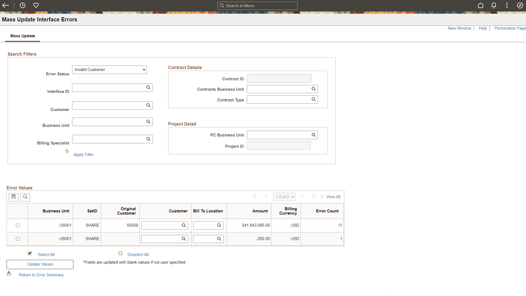
Task: Open the Error Values grid find icon
Action: pos(25,197)
